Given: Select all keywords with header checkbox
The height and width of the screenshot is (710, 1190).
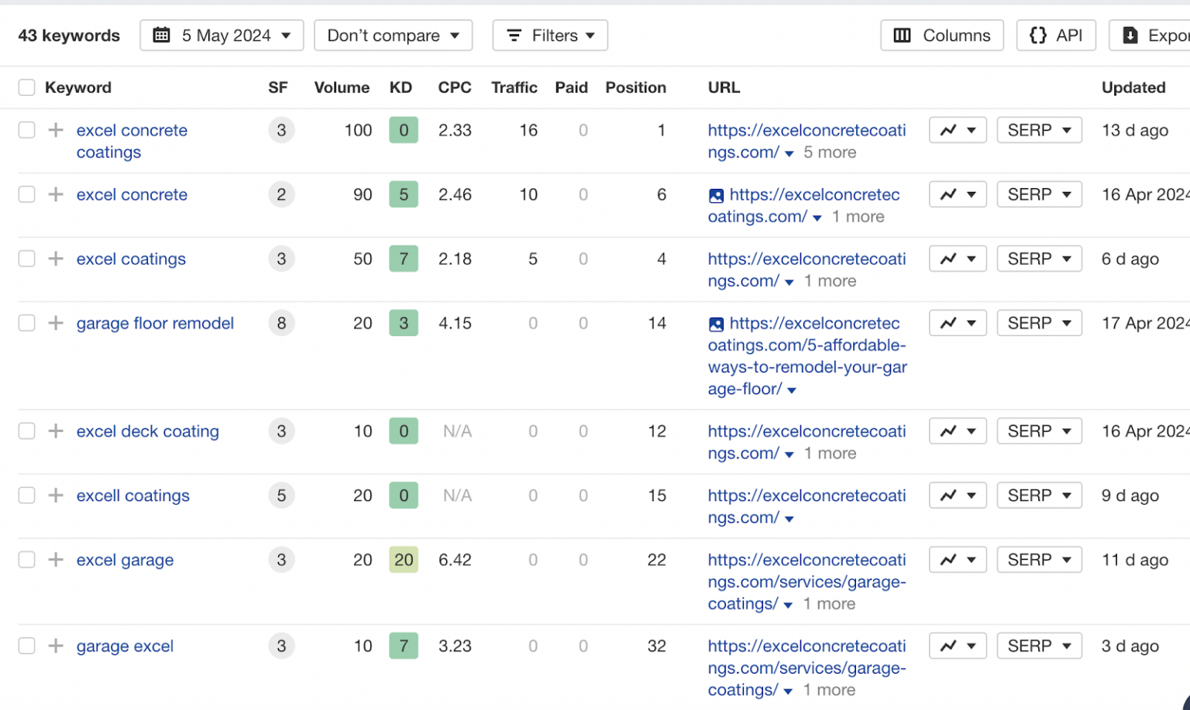Looking at the screenshot, I should click(27, 87).
